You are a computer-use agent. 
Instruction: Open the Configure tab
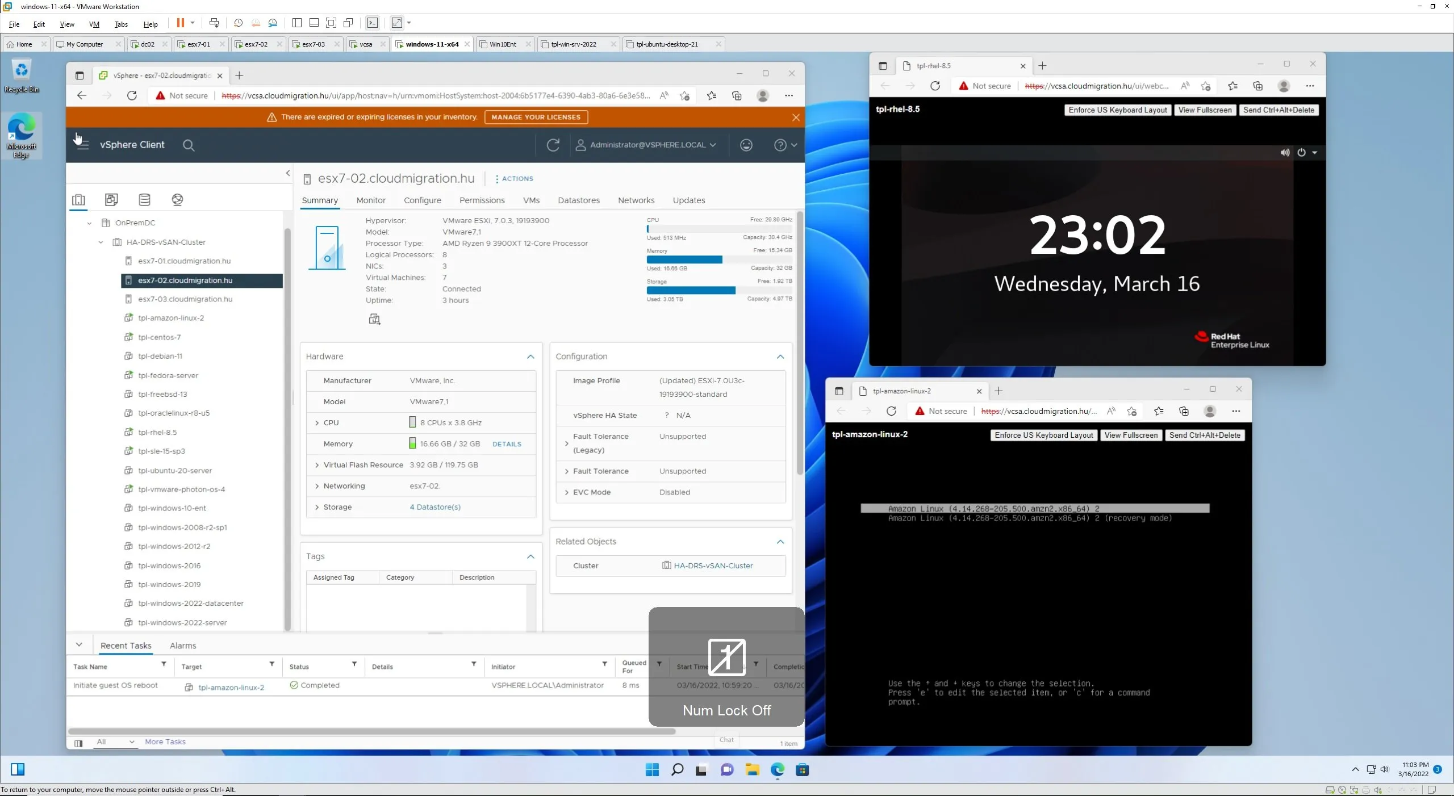(x=423, y=200)
